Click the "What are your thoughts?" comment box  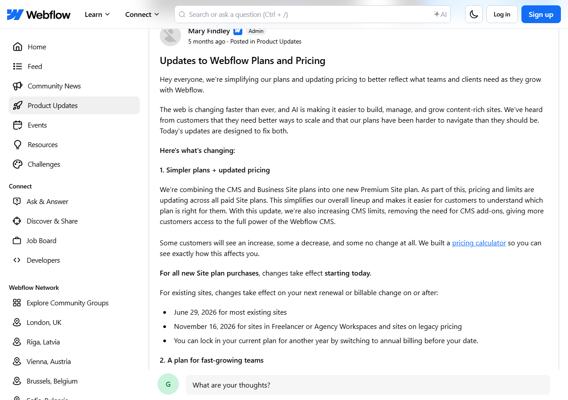(368, 385)
